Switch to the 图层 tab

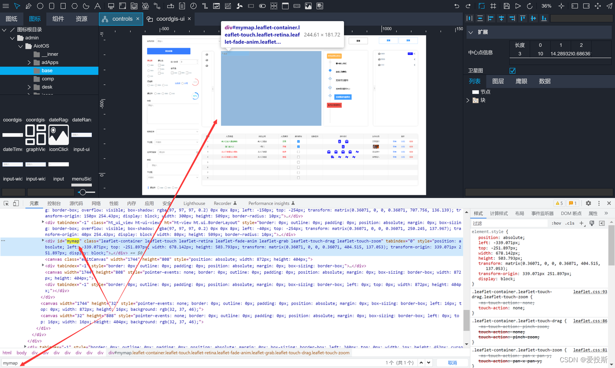pyautogui.click(x=498, y=81)
